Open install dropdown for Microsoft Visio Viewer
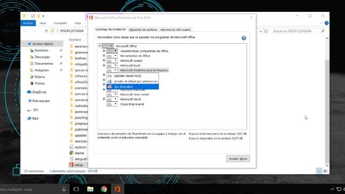345x194 pixels. click(112, 94)
